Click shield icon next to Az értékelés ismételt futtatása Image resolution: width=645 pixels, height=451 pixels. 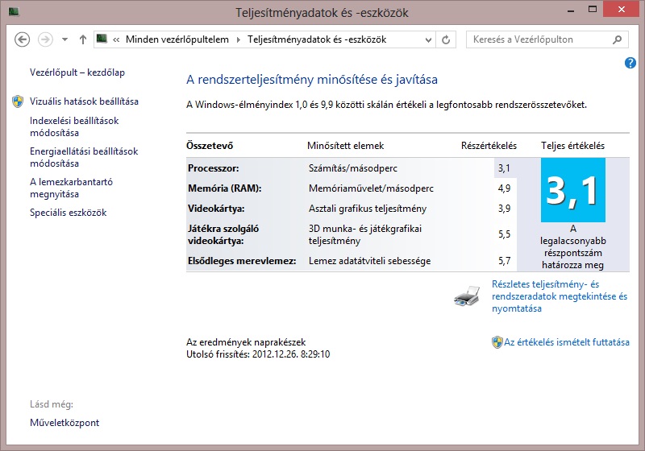coord(497,342)
